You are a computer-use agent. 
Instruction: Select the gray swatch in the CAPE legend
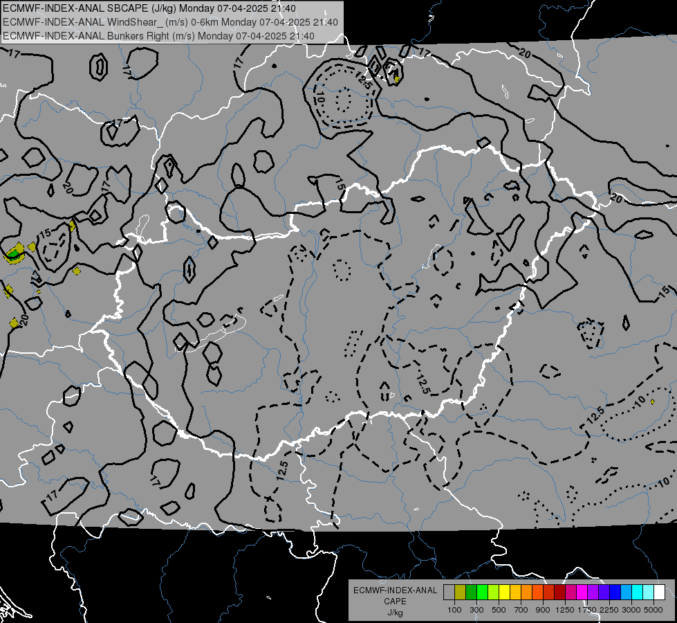click(x=449, y=593)
